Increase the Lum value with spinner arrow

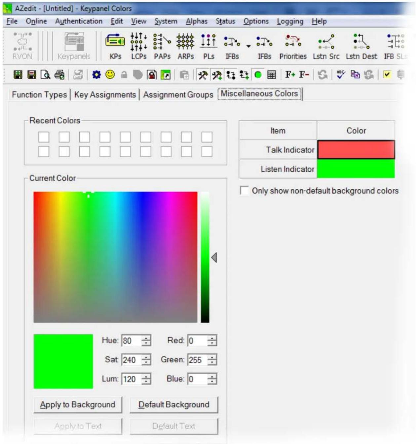tap(146, 376)
